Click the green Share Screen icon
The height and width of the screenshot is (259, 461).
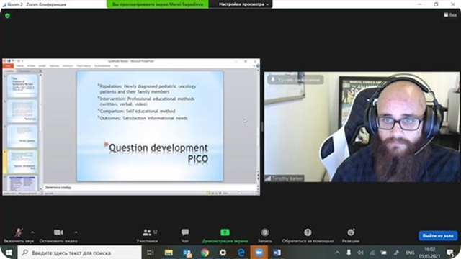[x=225, y=232]
